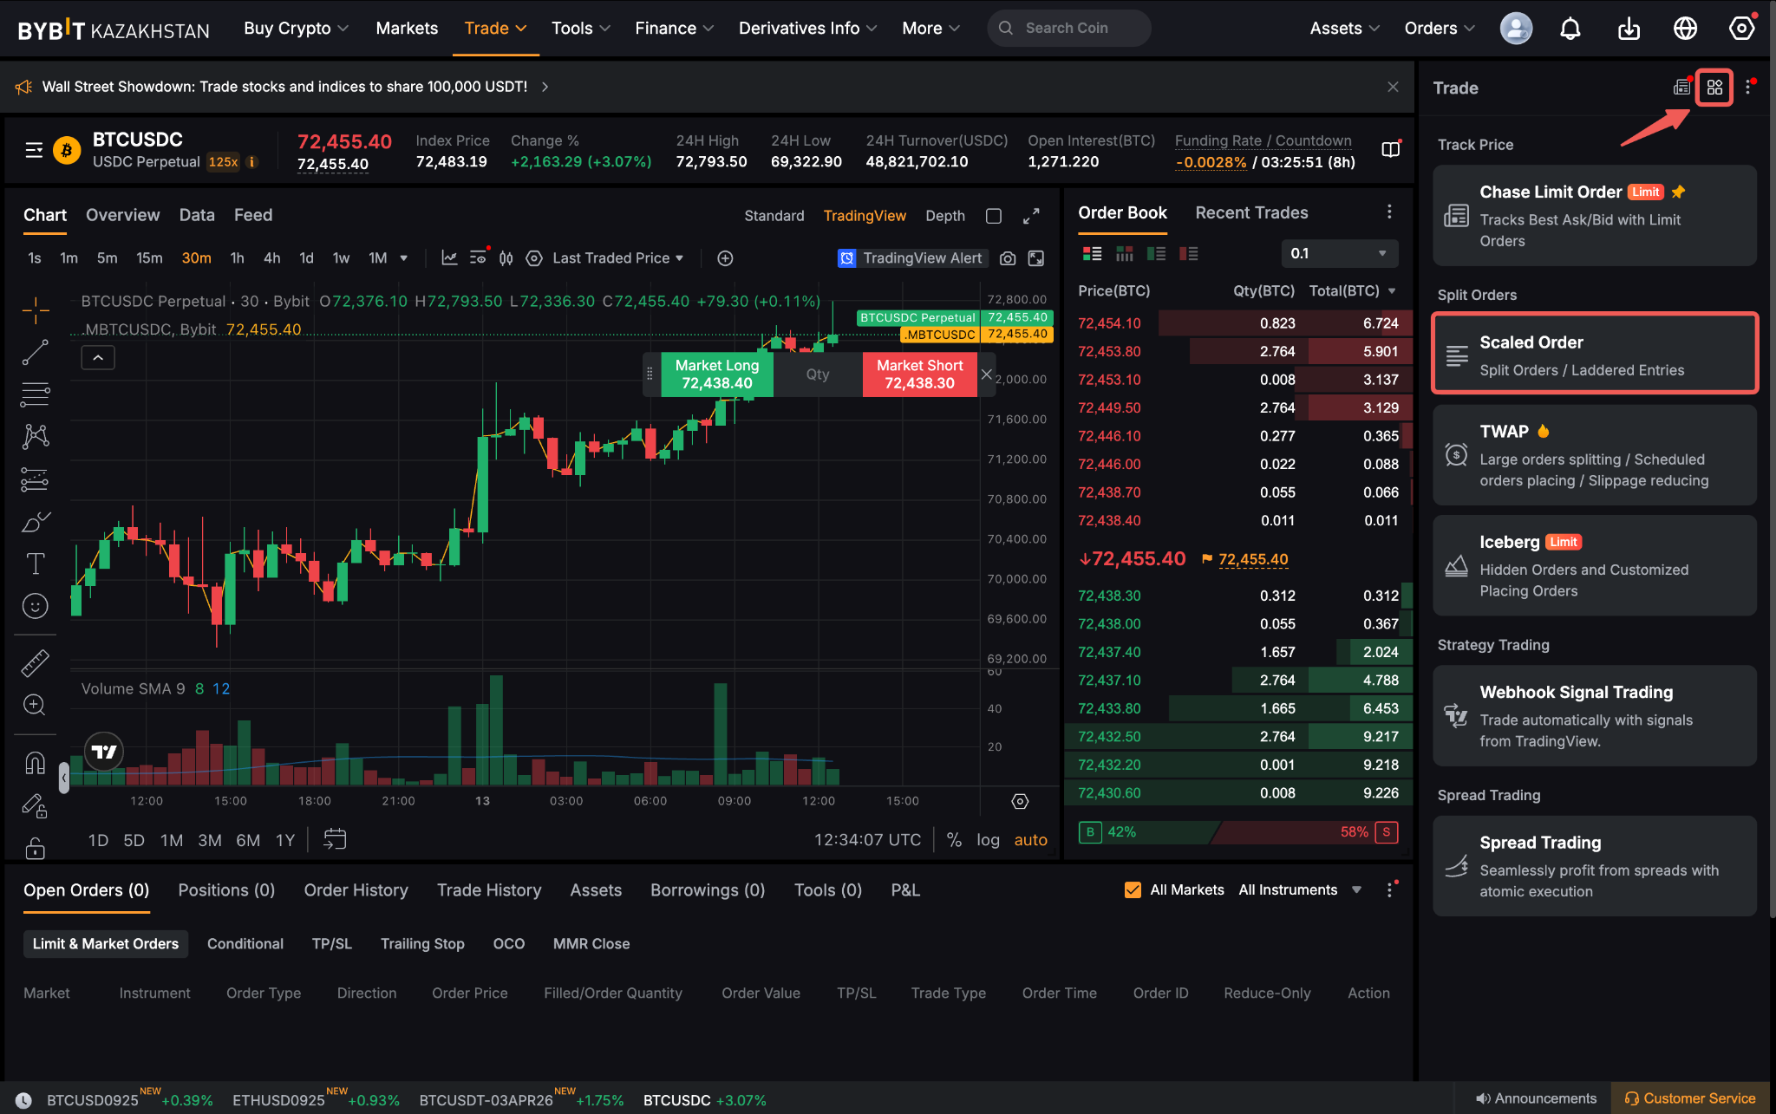Open the Scaled Order option
The height and width of the screenshot is (1114, 1776).
point(1594,355)
